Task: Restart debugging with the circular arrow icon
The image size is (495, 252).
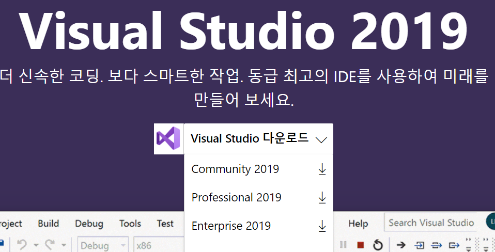Action: coord(378,245)
